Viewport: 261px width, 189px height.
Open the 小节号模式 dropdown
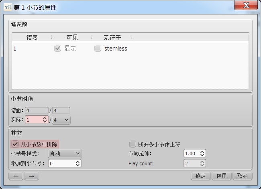coord(65,153)
